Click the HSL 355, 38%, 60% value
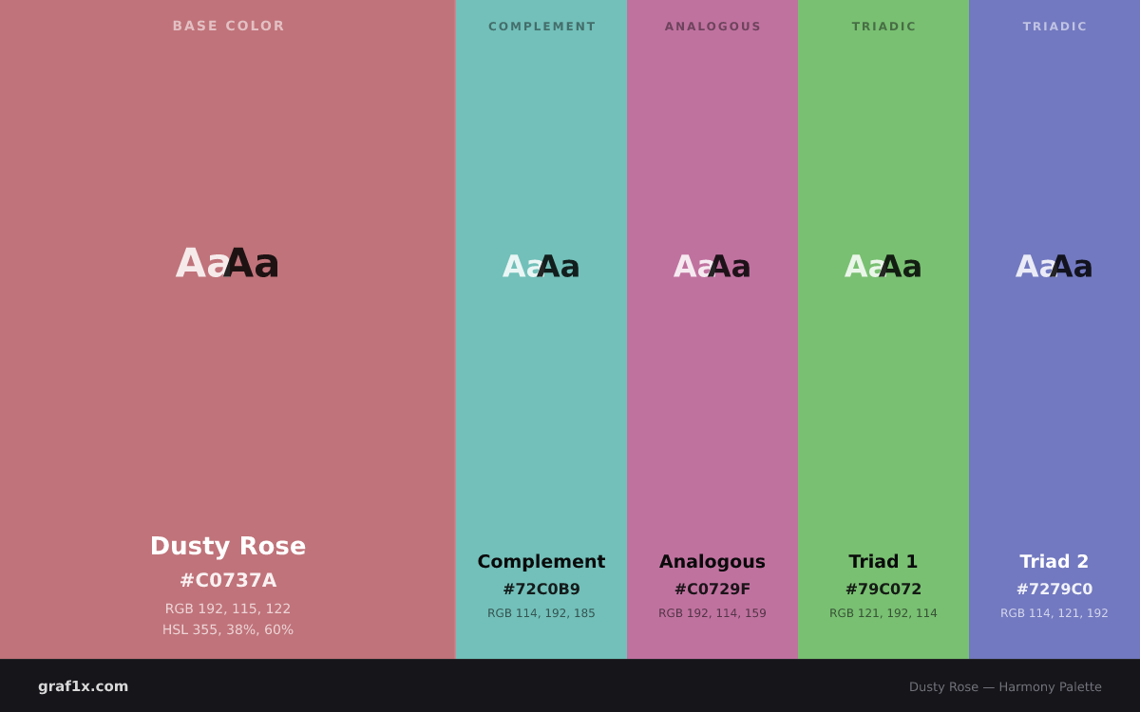 (228, 629)
